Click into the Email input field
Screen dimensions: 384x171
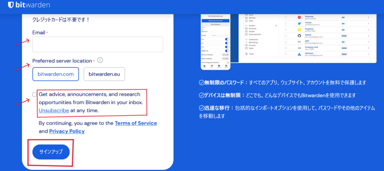click(98, 45)
